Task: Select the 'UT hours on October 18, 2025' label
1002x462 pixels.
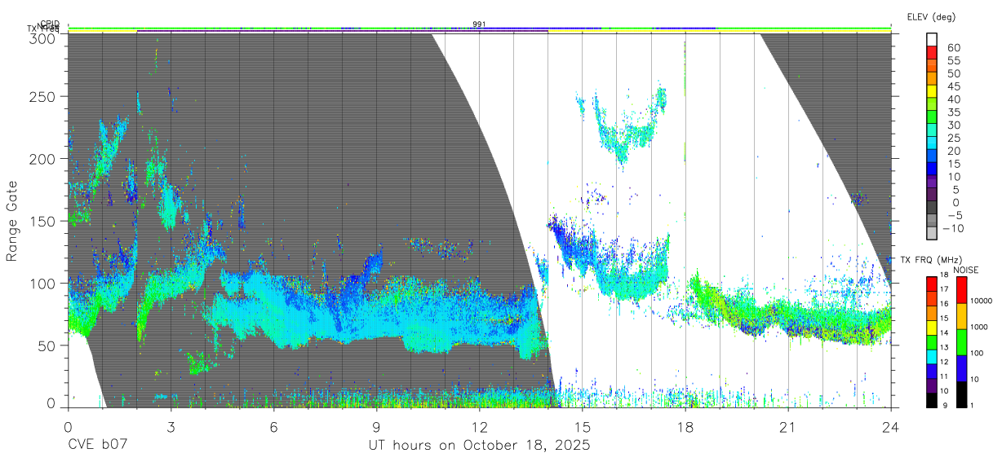Action: (479, 446)
